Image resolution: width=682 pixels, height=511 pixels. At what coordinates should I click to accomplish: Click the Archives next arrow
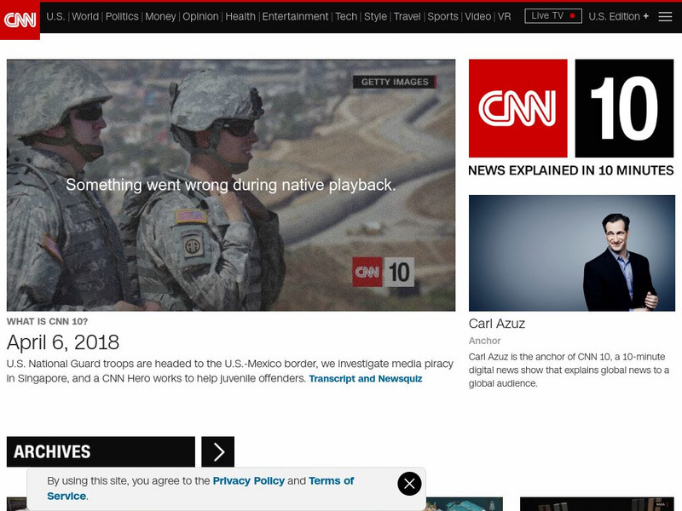(218, 452)
